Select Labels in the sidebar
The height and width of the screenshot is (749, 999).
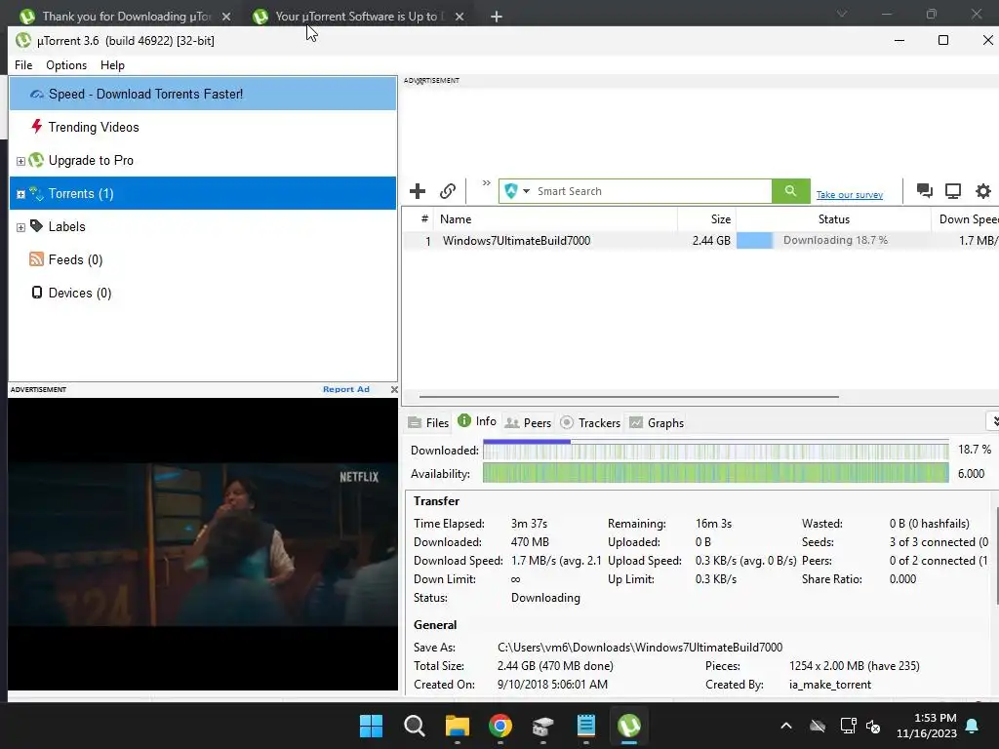tap(203, 226)
